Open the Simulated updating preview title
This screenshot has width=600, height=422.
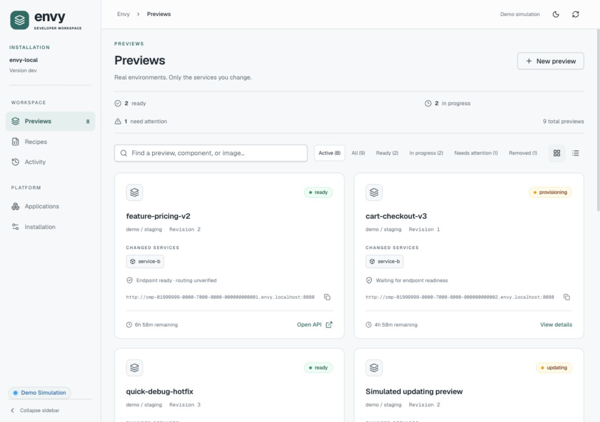(414, 392)
